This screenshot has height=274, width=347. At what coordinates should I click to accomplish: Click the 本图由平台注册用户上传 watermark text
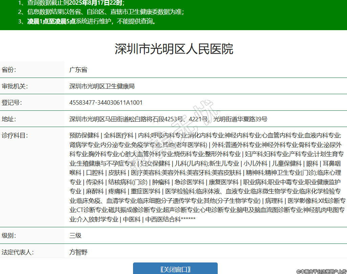(321, 271)
